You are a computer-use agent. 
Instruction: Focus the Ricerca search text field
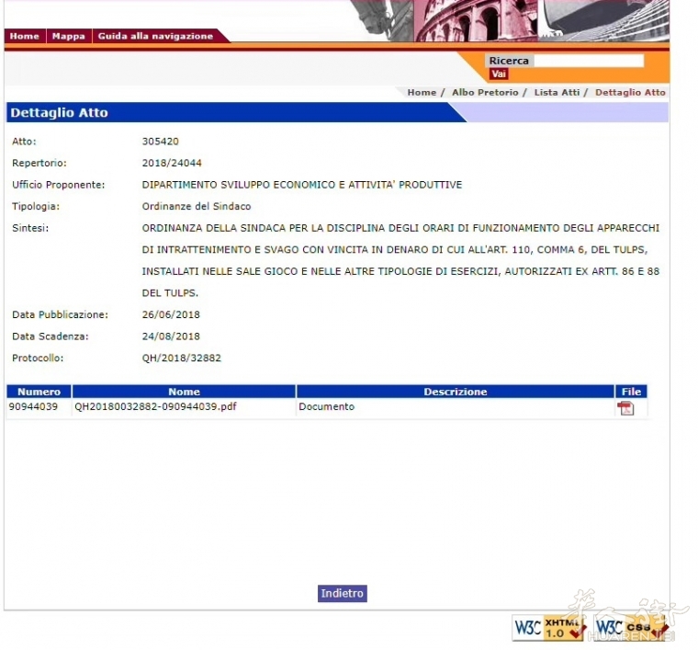point(588,61)
